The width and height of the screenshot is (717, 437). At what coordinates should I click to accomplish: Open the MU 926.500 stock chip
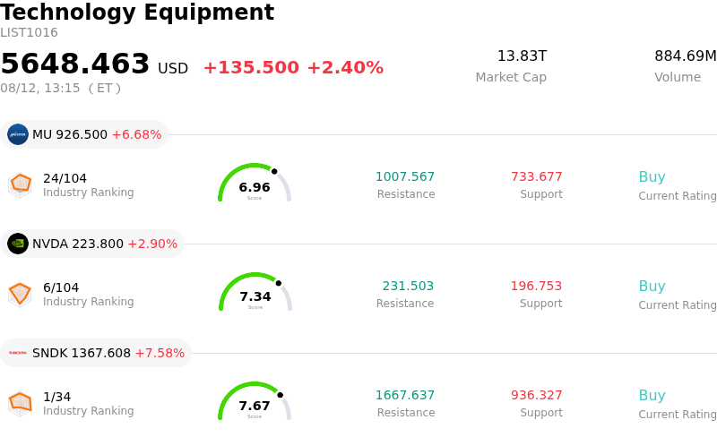pyautogui.click(x=84, y=134)
